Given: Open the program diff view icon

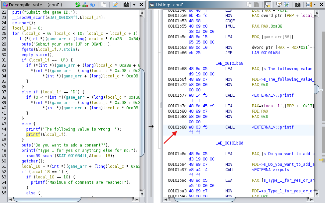Looking at the screenshot, I should pyautogui.click(x=286, y=5).
